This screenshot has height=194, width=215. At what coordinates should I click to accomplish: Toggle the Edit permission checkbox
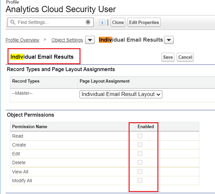coord(140,154)
